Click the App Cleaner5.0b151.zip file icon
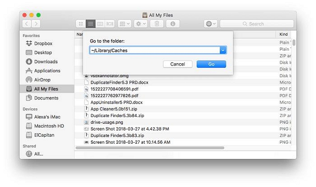The image size is (316, 187). [x=86, y=109]
